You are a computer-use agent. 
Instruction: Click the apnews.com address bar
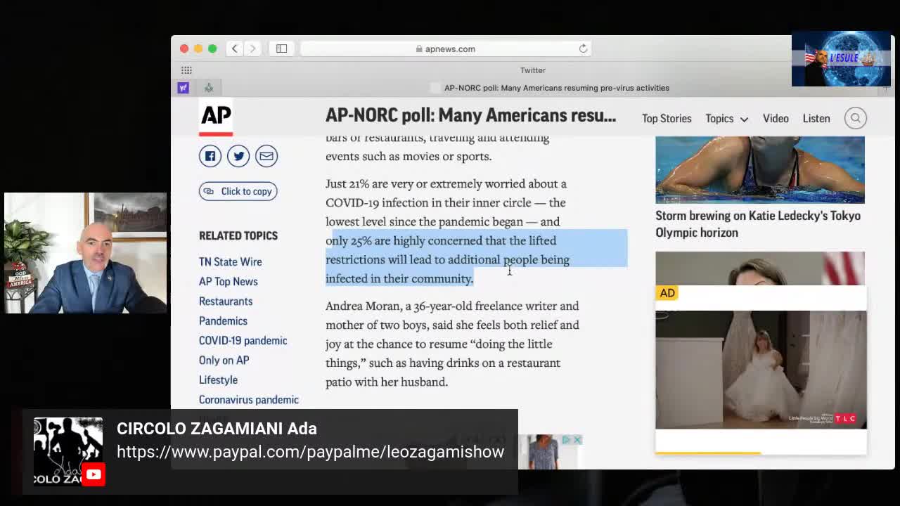pos(446,48)
